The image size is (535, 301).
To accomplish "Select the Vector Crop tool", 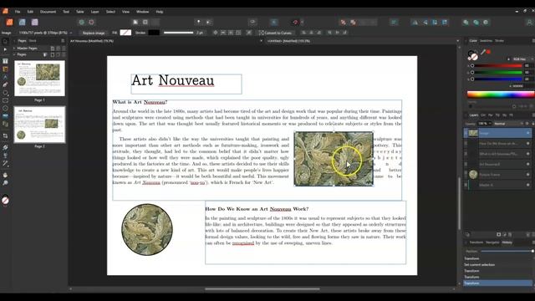I will [x=5, y=136].
